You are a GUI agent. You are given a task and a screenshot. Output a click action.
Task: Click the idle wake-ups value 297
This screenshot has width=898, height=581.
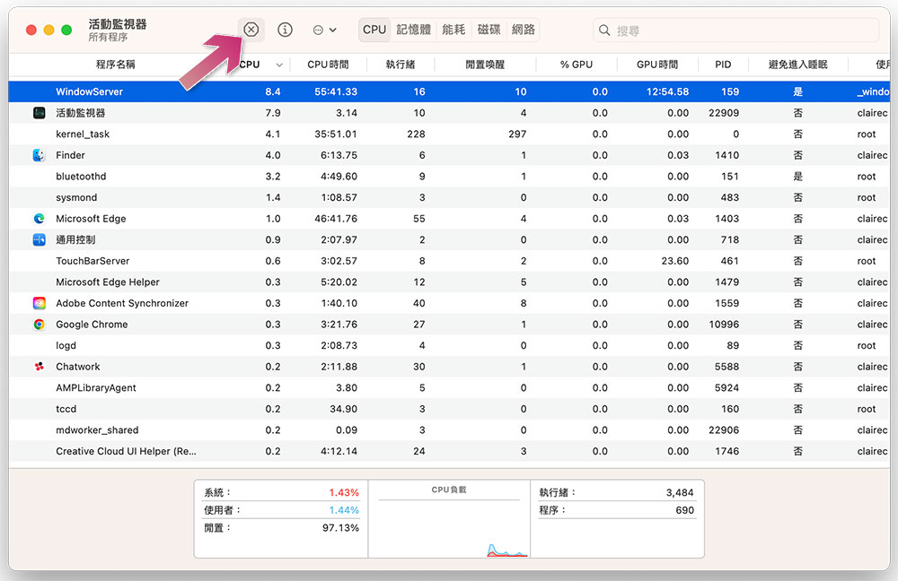(x=517, y=134)
